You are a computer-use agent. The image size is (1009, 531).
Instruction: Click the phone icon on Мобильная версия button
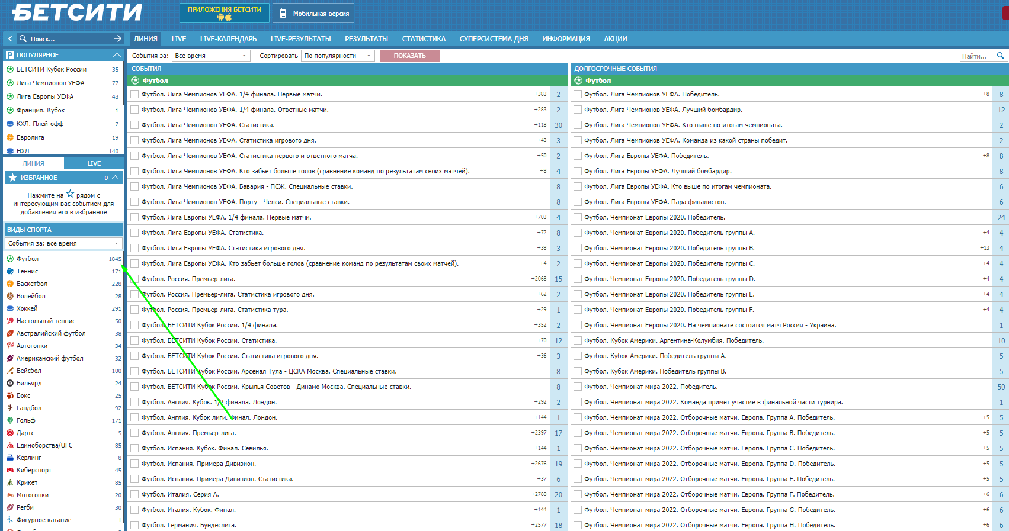pos(283,13)
